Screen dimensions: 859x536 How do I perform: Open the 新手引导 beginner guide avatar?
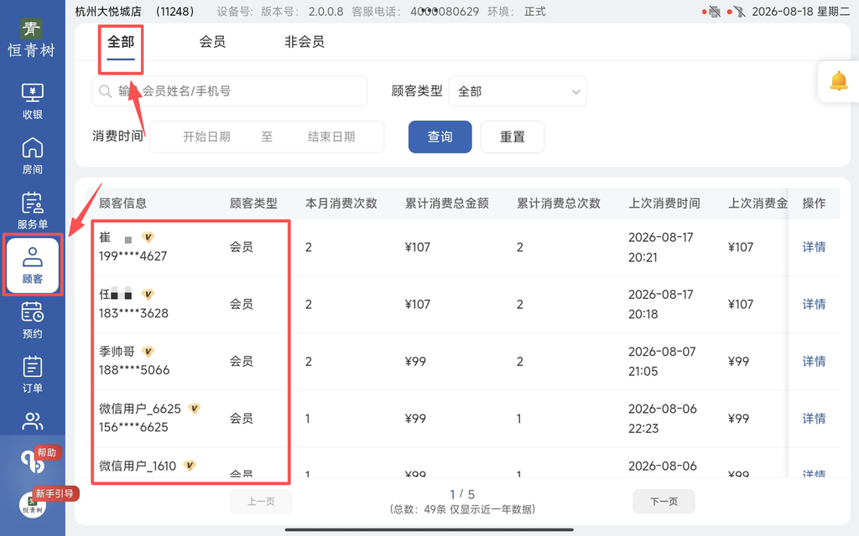(33, 504)
